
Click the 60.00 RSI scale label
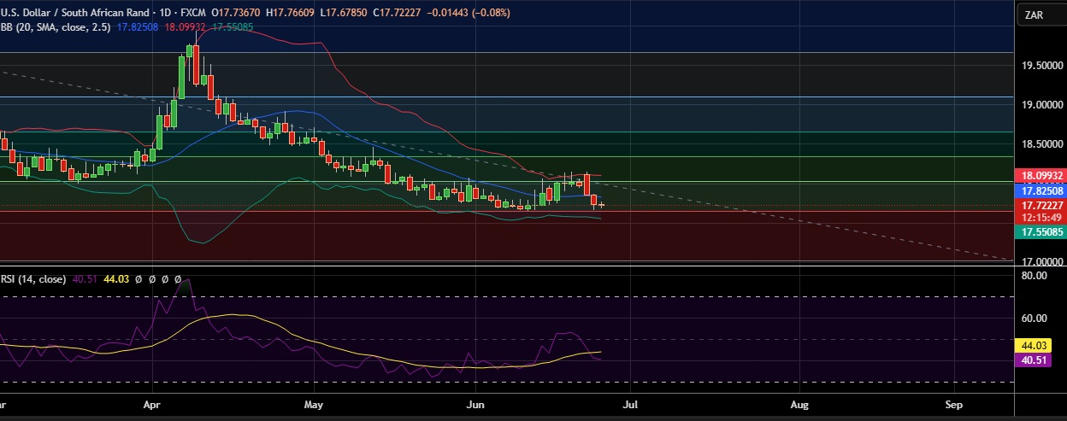(x=1034, y=319)
